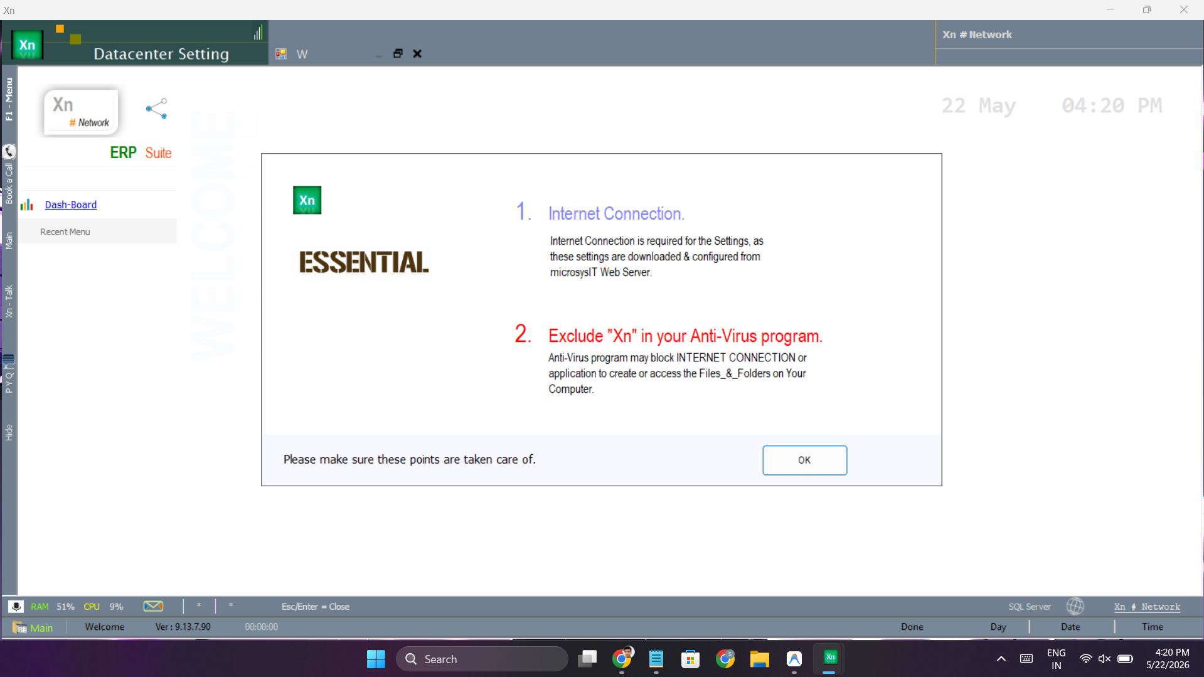Click the Welcome status label
1204x677 pixels.
tap(105, 627)
